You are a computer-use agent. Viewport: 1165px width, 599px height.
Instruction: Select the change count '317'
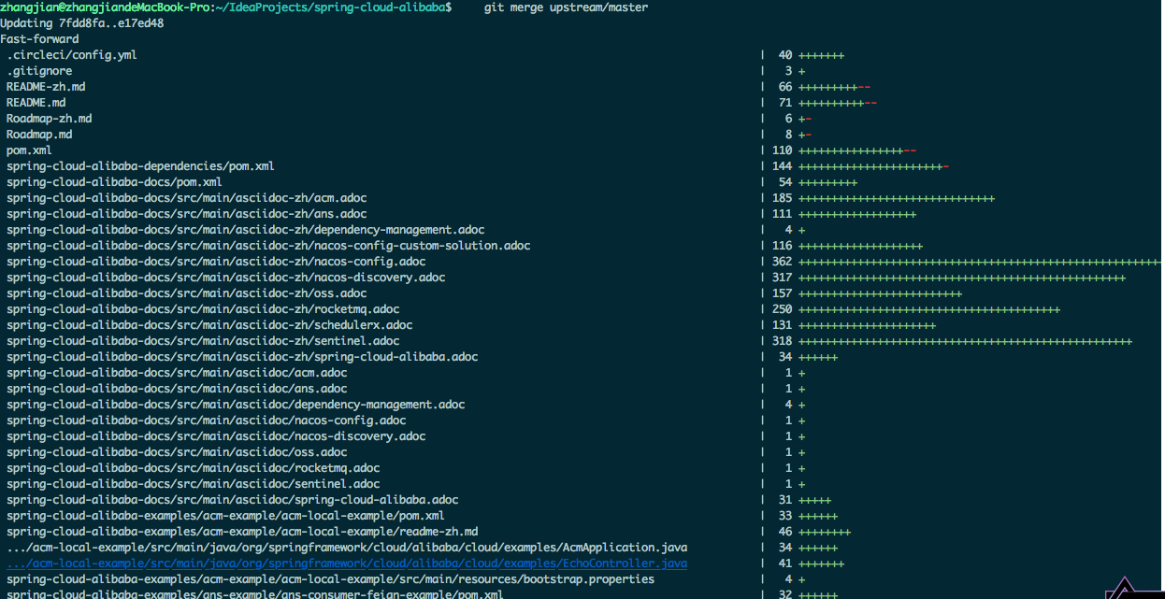coord(783,278)
